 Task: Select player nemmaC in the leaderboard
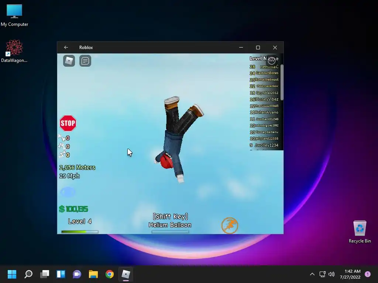point(269,67)
